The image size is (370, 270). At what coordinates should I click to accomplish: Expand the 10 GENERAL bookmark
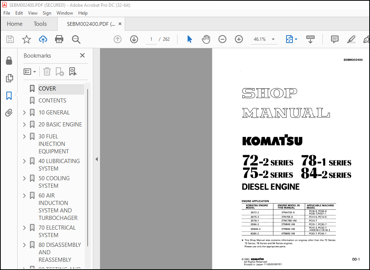[24, 113]
